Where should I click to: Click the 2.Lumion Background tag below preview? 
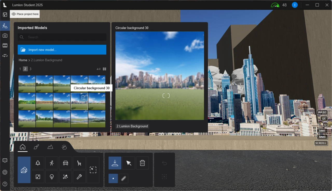tap(132, 126)
